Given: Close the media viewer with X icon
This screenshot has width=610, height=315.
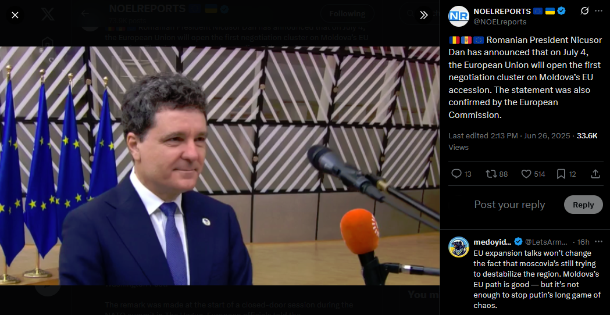Looking at the screenshot, I should pyautogui.click(x=15, y=15).
